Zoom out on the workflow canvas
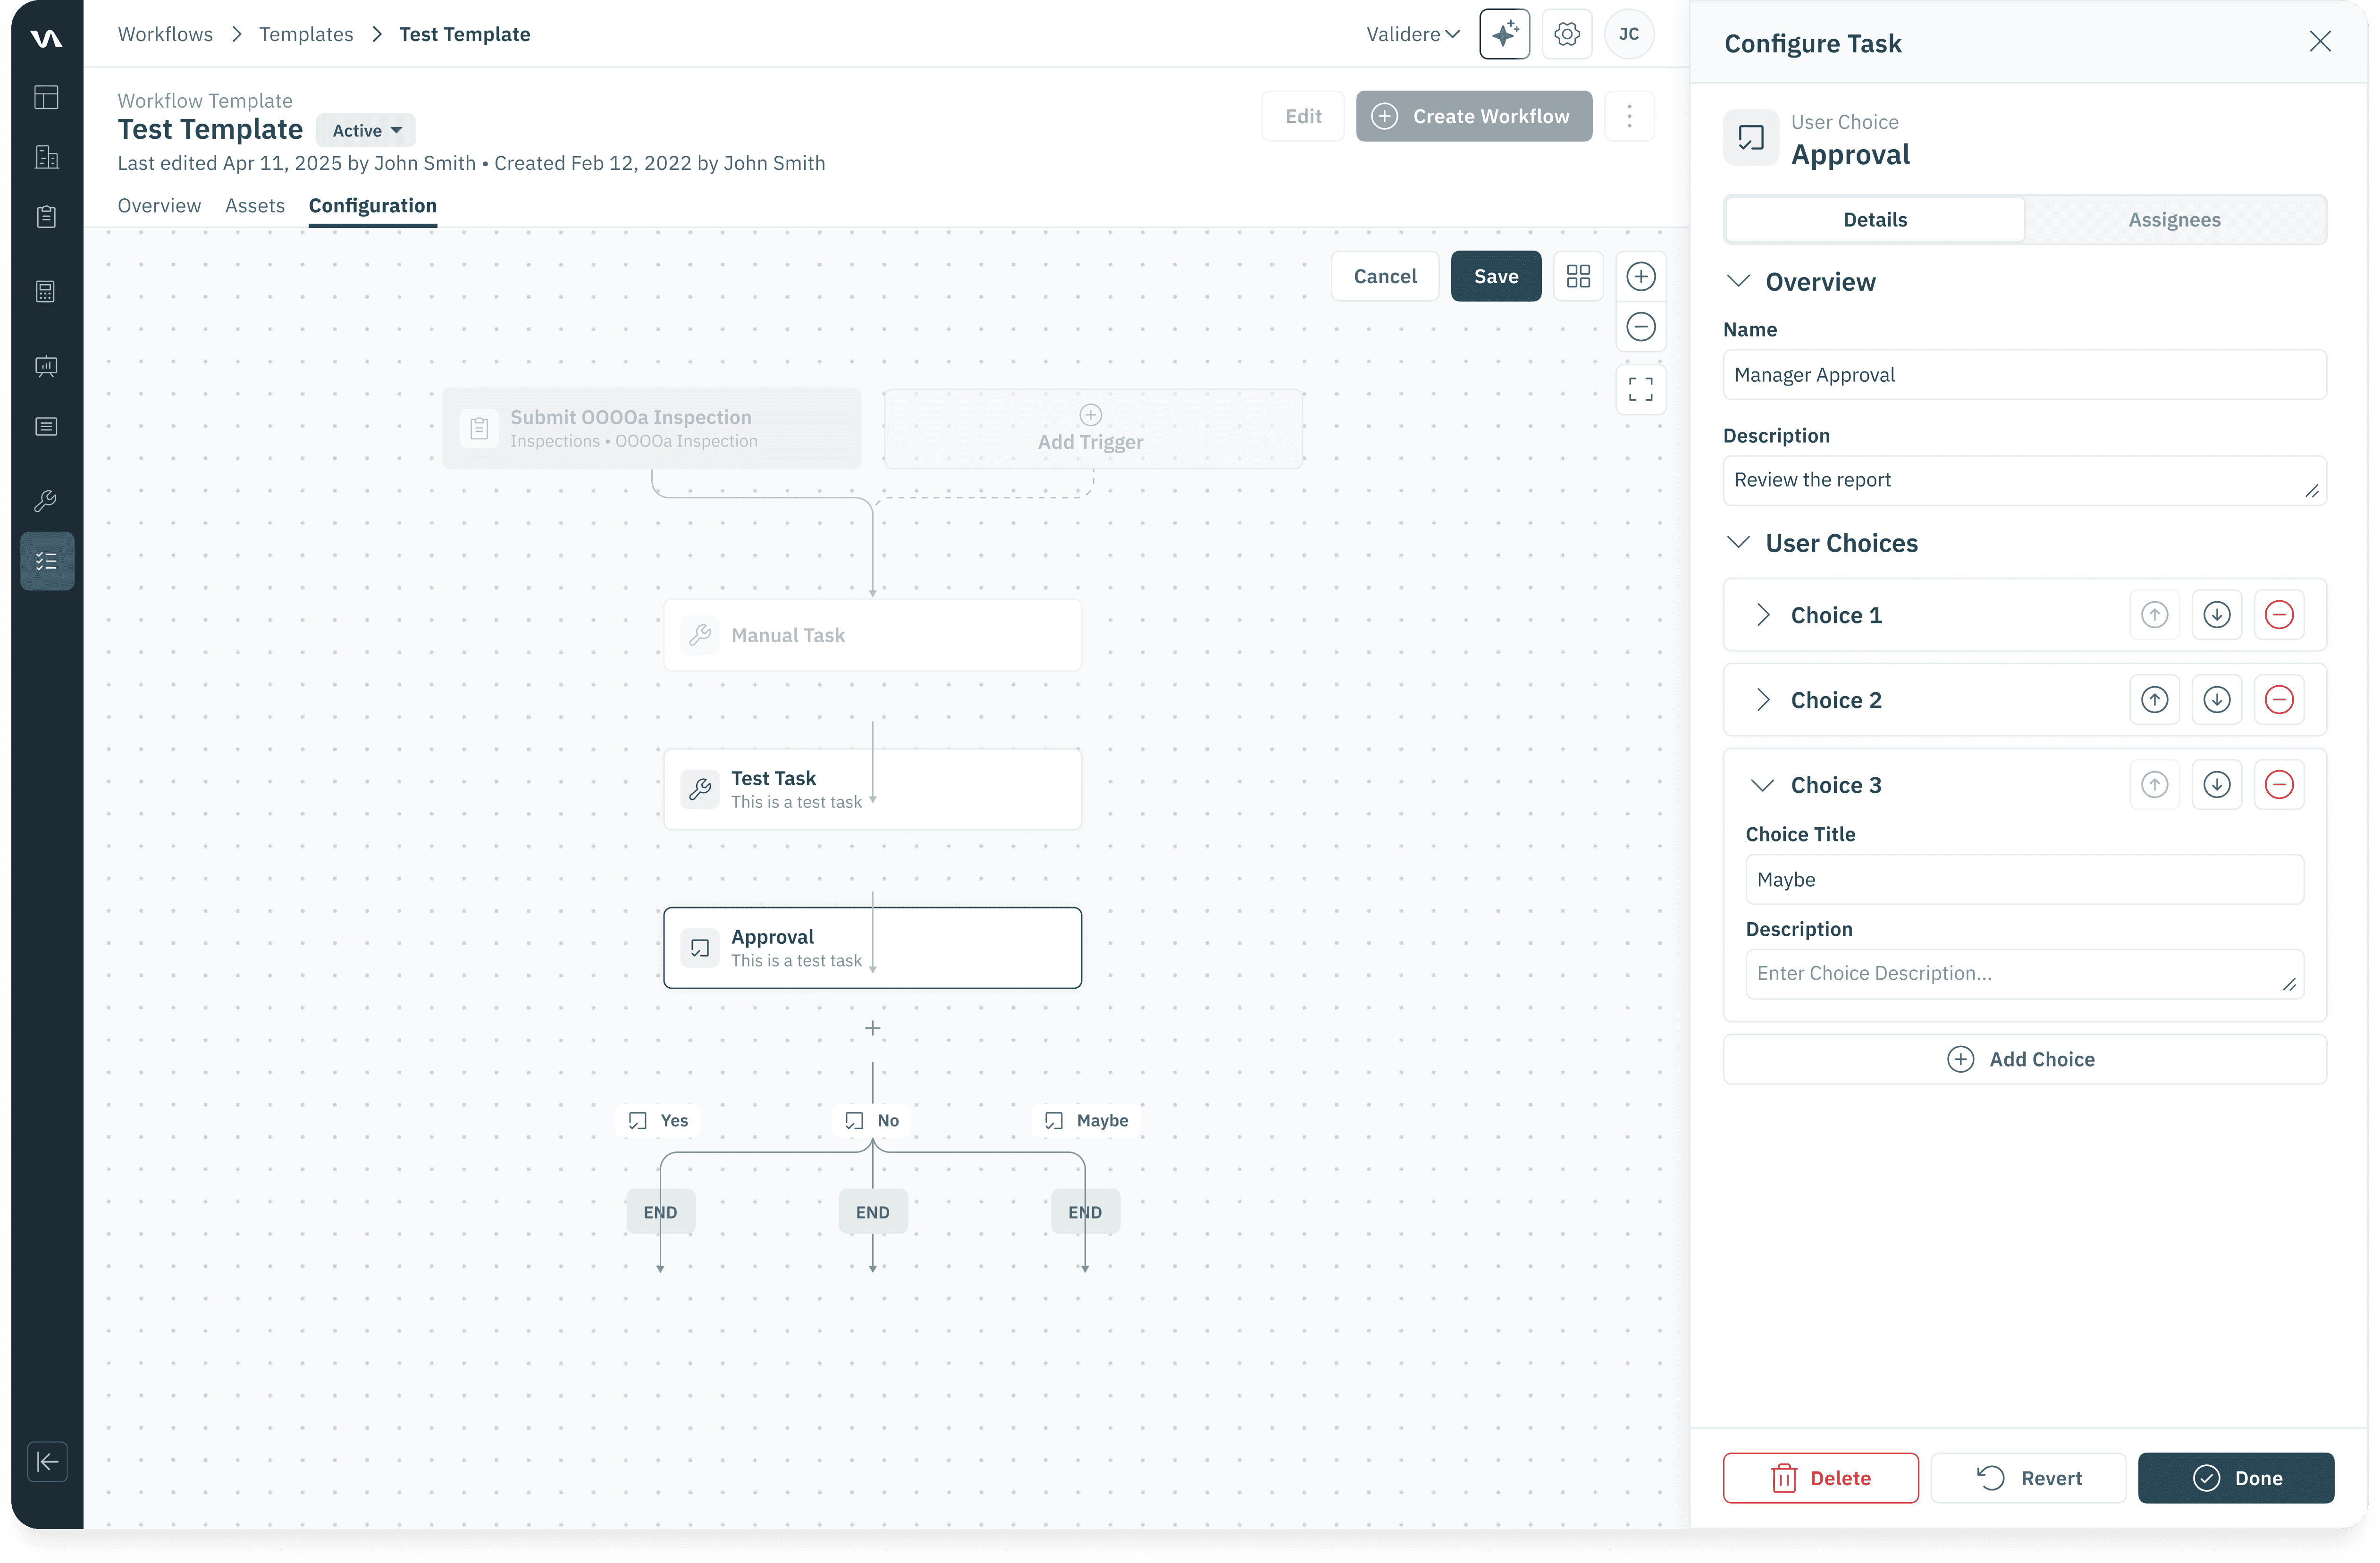The image size is (2380, 1563). pos(1640,327)
